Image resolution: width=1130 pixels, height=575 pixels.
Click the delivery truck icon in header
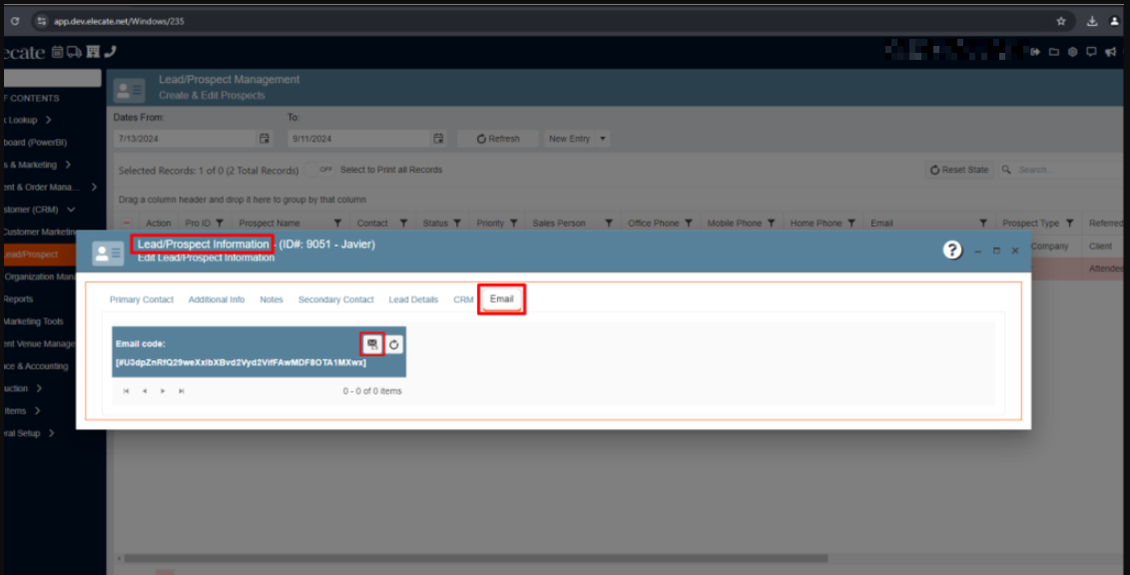coord(75,52)
